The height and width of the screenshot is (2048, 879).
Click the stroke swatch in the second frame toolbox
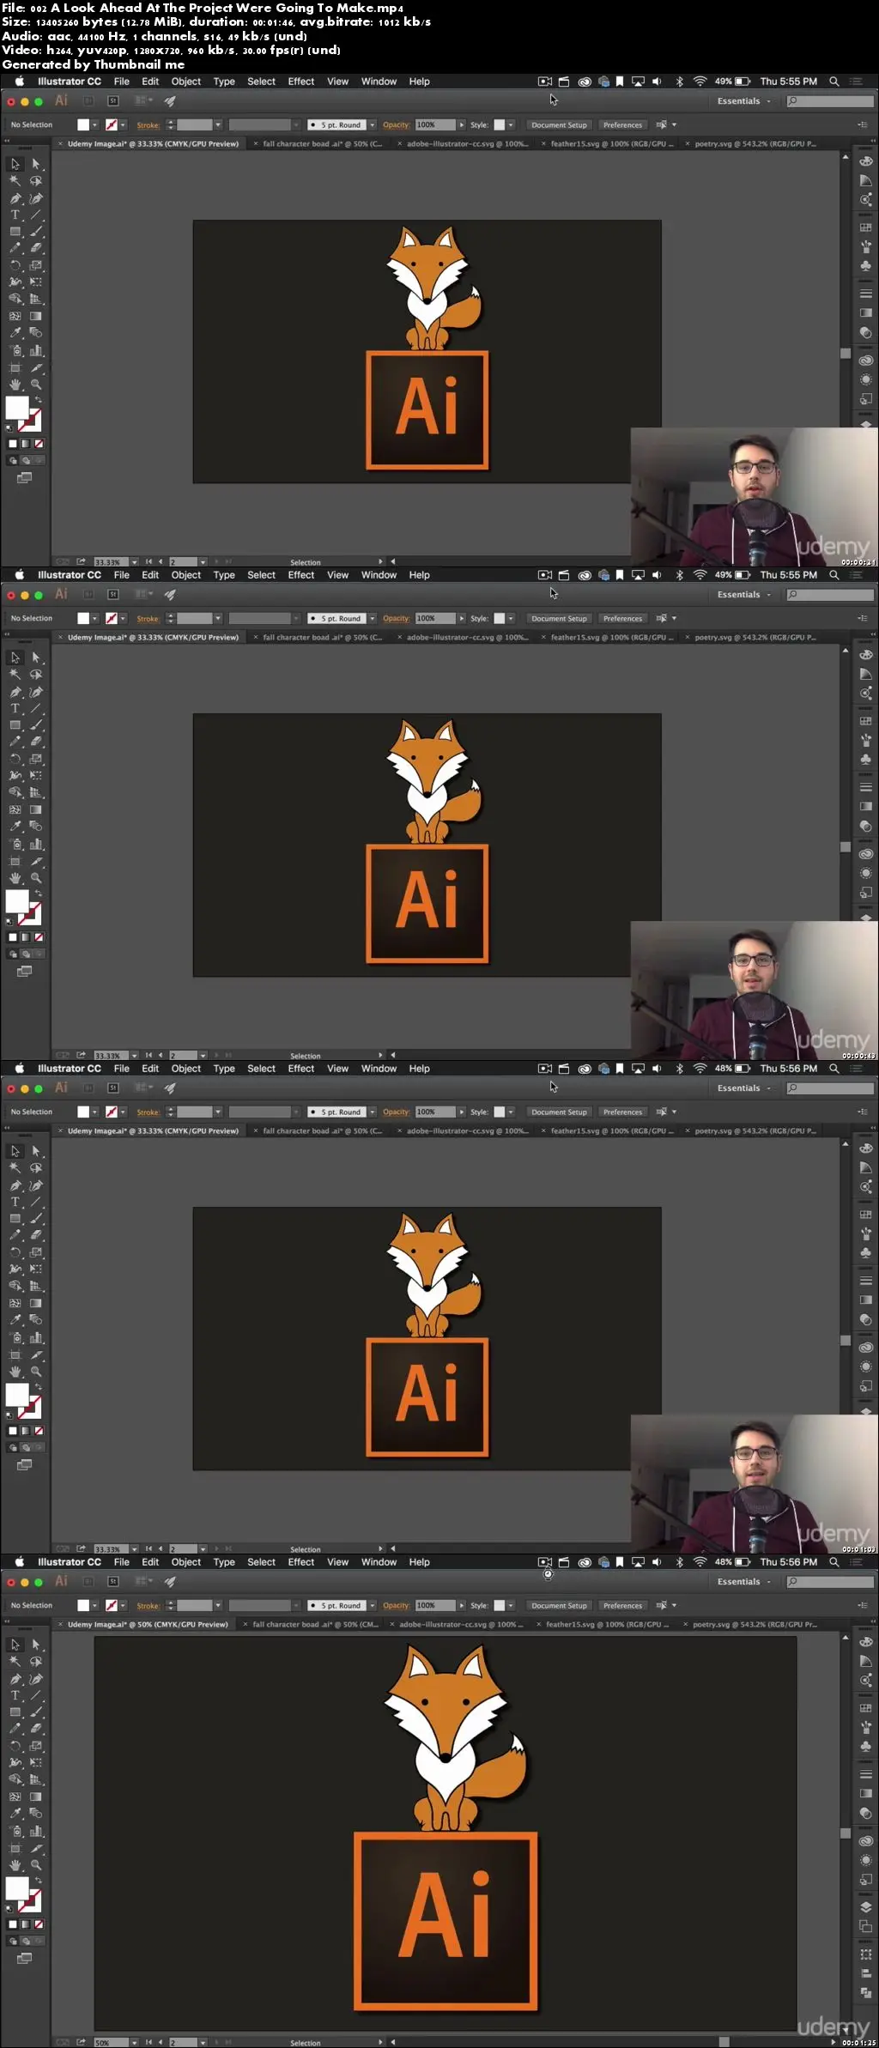coord(32,914)
